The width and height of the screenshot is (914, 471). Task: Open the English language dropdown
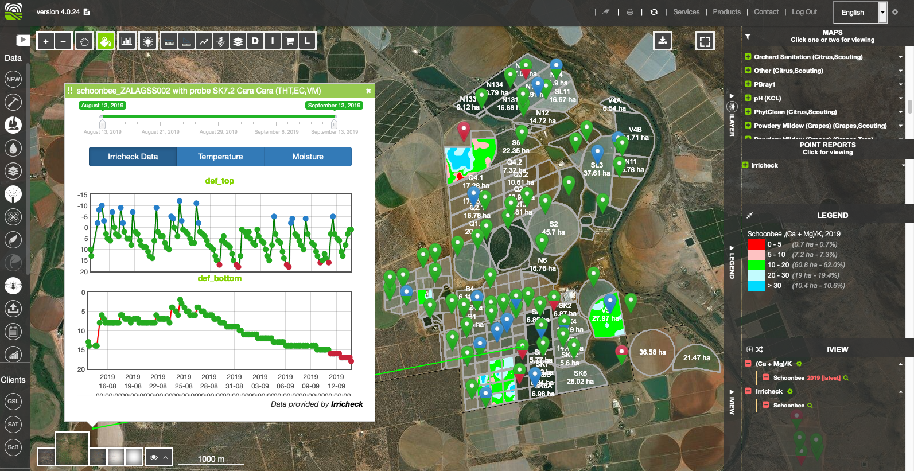(x=882, y=12)
